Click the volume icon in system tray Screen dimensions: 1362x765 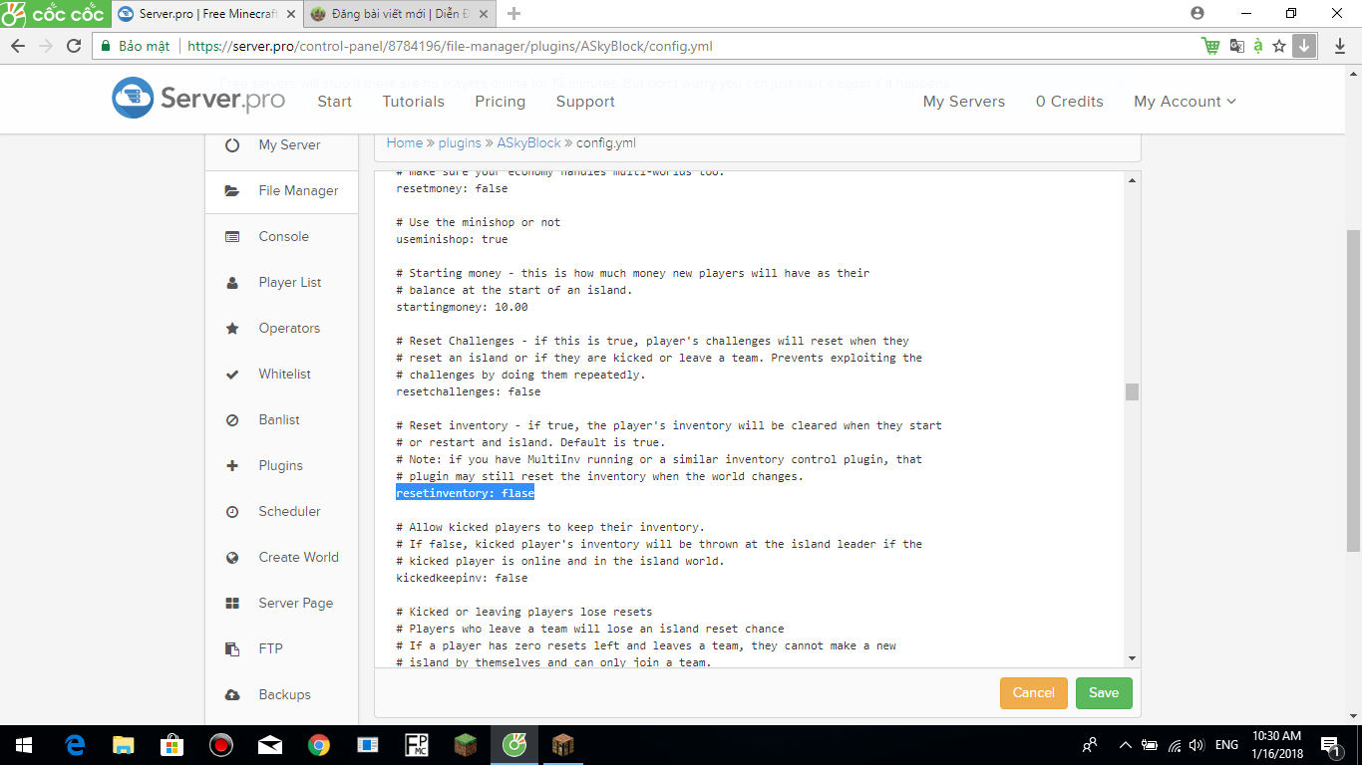point(1196,745)
